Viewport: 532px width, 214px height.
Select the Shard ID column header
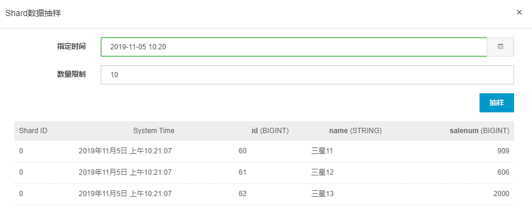click(x=33, y=131)
